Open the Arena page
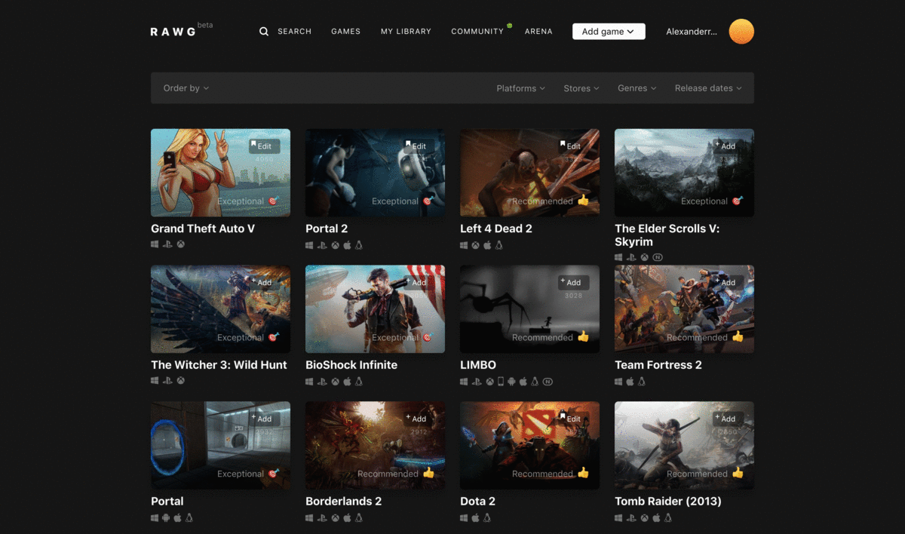The height and width of the screenshot is (534, 905). [538, 32]
